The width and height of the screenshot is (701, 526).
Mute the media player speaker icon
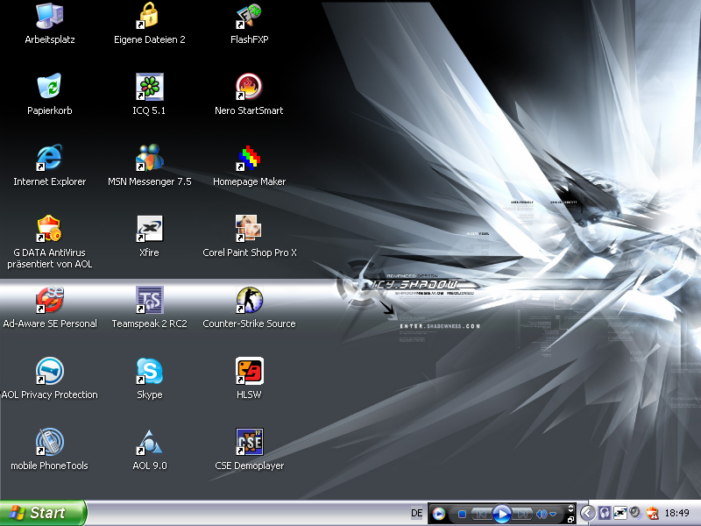pos(542,515)
